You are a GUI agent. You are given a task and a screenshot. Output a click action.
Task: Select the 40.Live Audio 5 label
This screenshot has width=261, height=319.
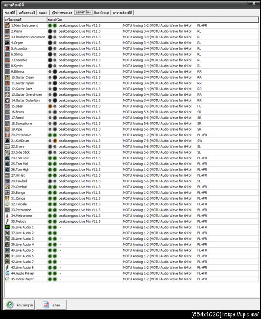point(22,250)
